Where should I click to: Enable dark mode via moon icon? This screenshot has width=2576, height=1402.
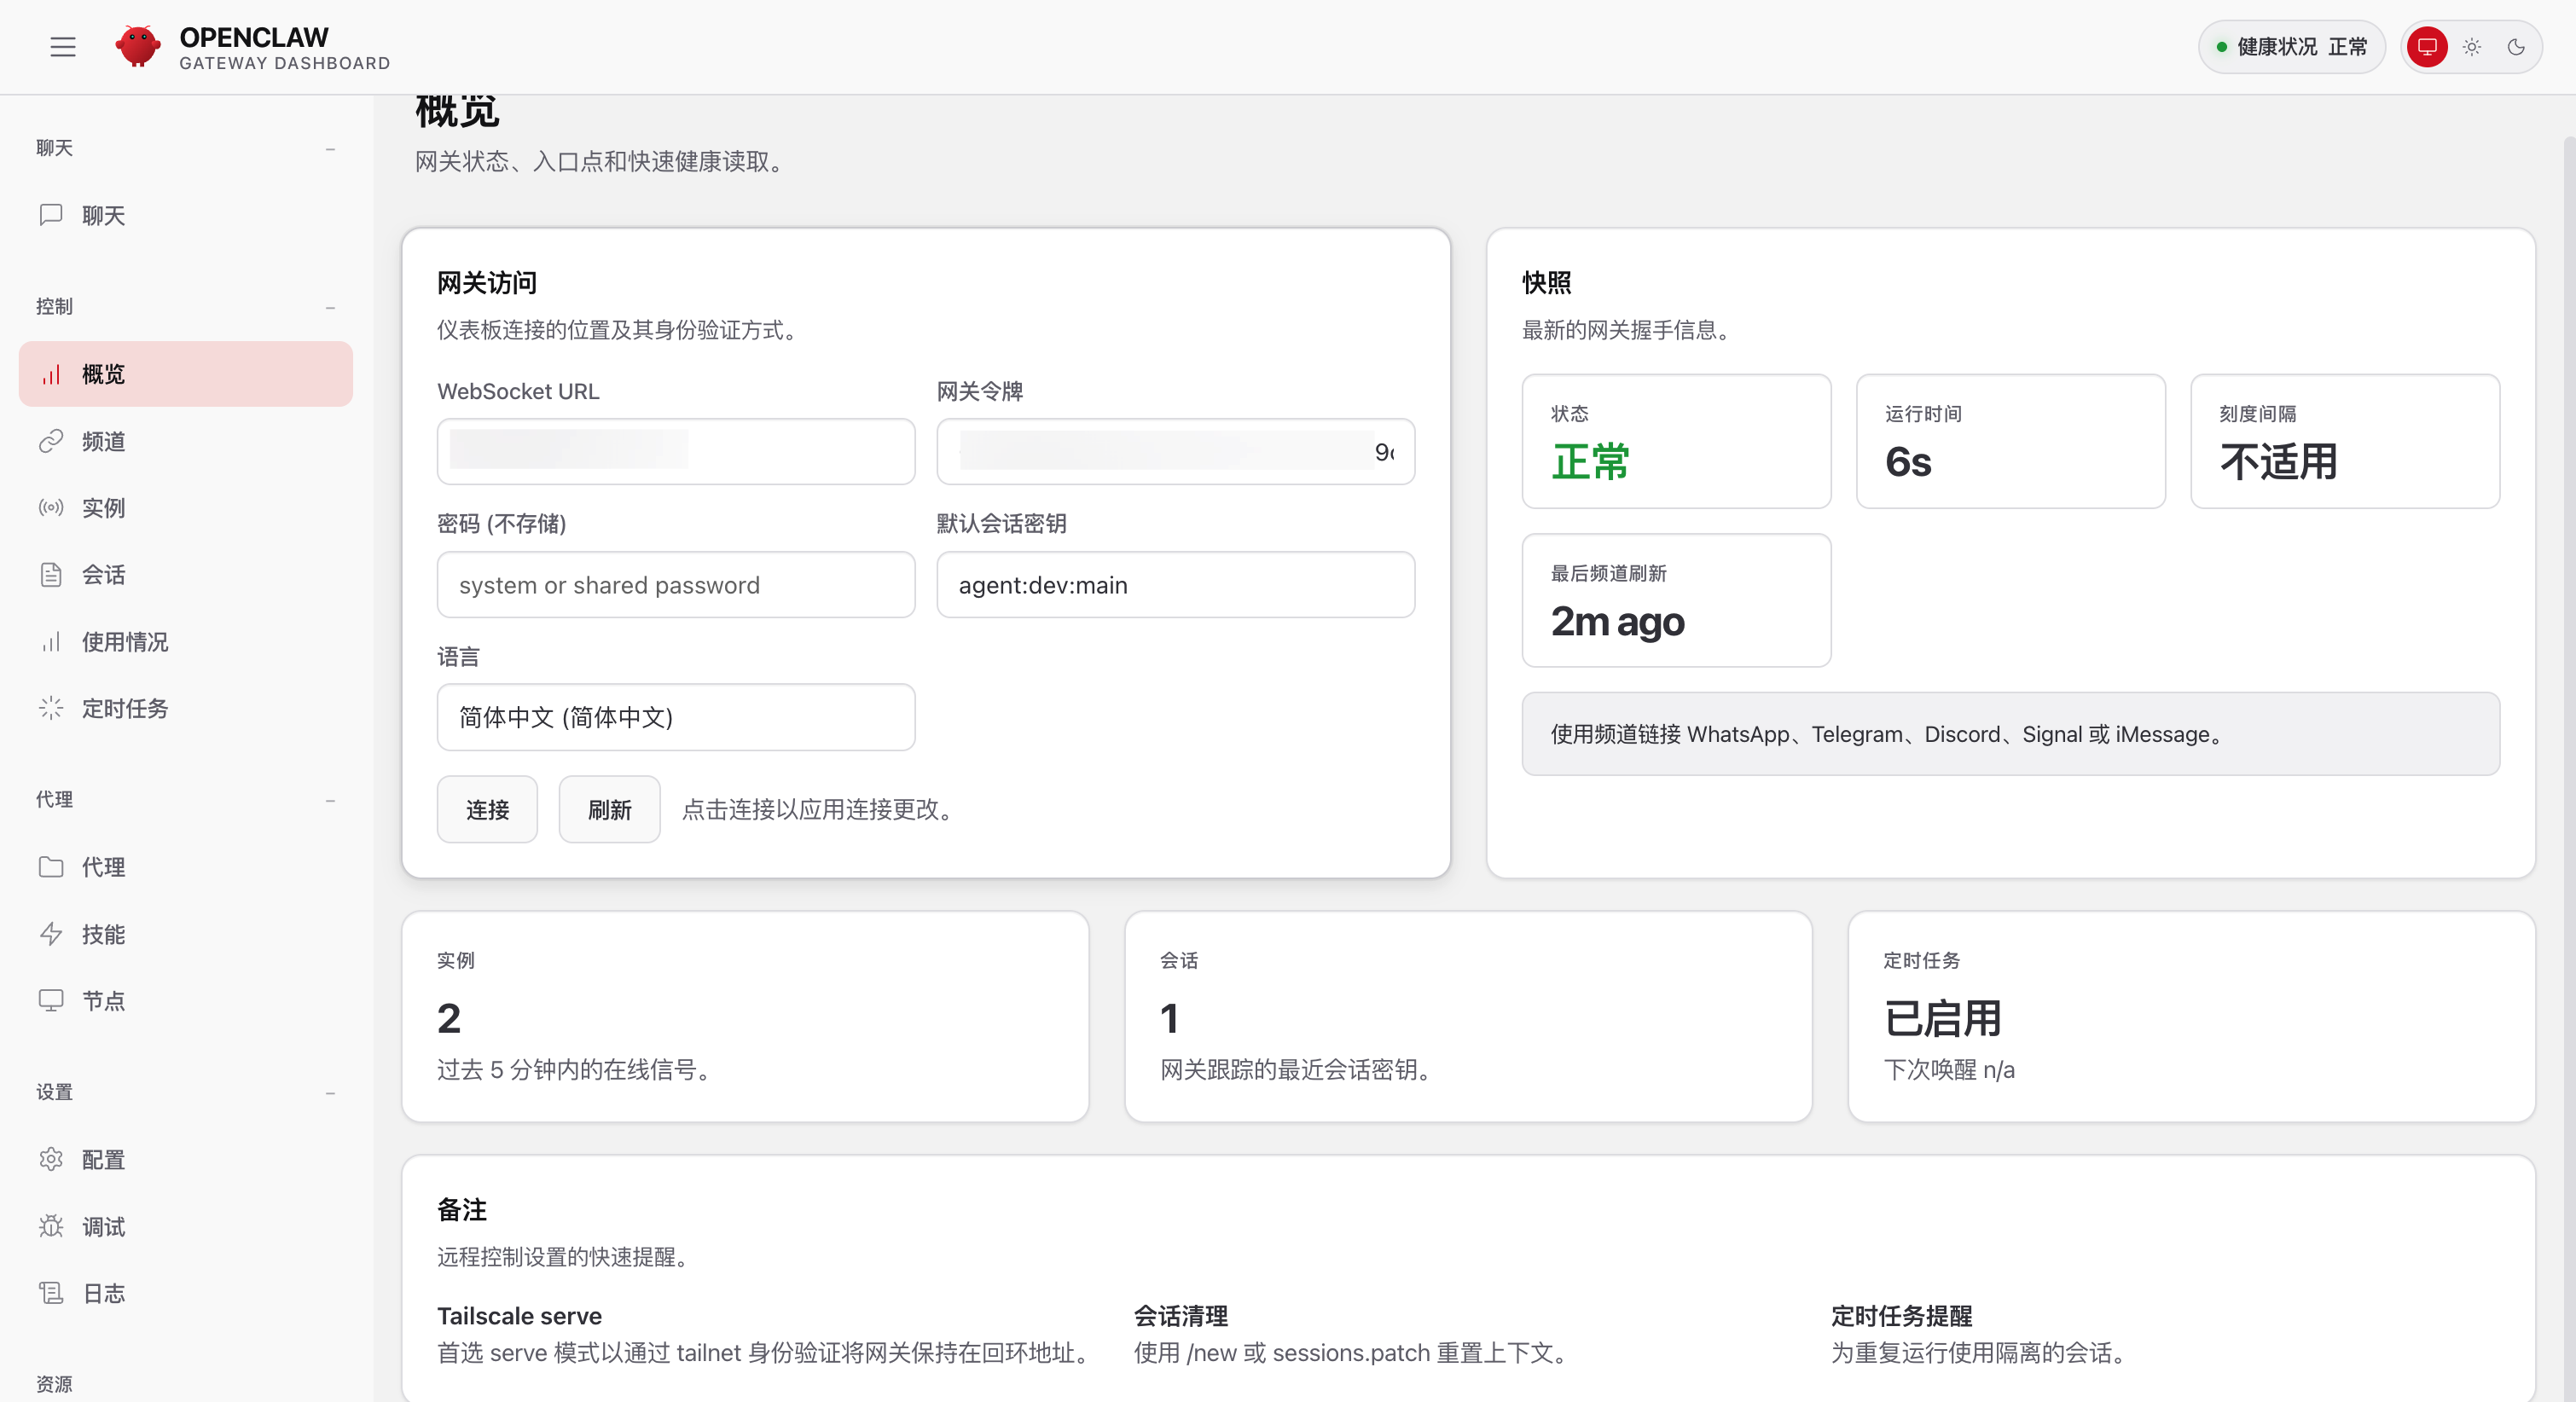2516,47
